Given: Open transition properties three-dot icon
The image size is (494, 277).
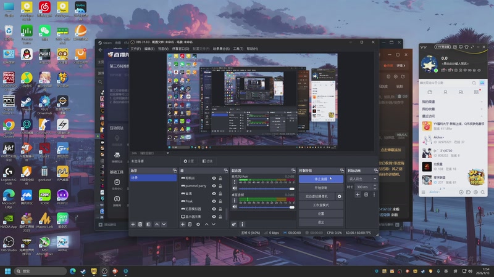Looking at the screenshot, I should (x=374, y=195).
